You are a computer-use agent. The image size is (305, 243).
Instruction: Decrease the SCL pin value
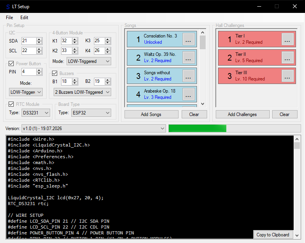pos(39,52)
